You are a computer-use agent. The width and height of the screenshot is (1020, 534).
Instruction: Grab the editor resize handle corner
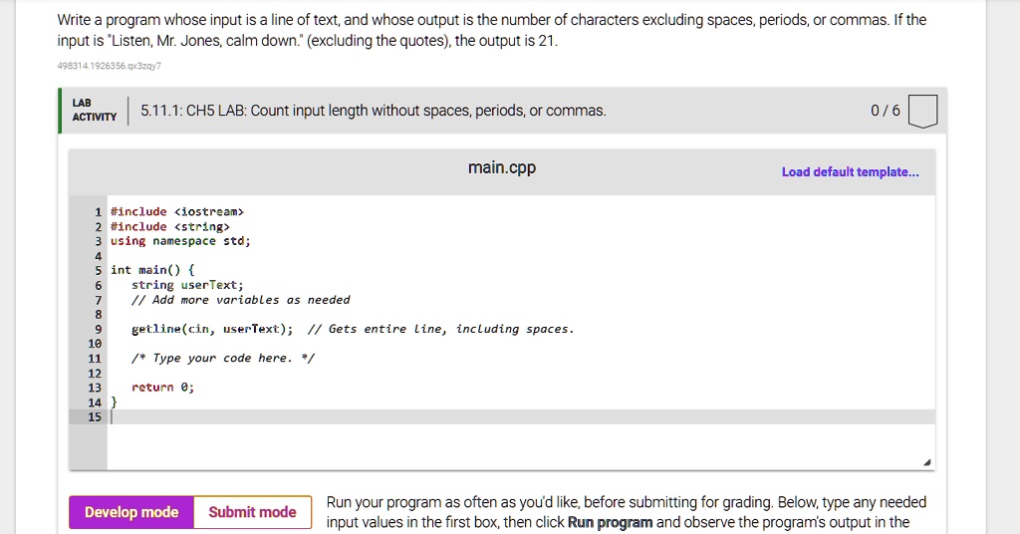pos(927,462)
